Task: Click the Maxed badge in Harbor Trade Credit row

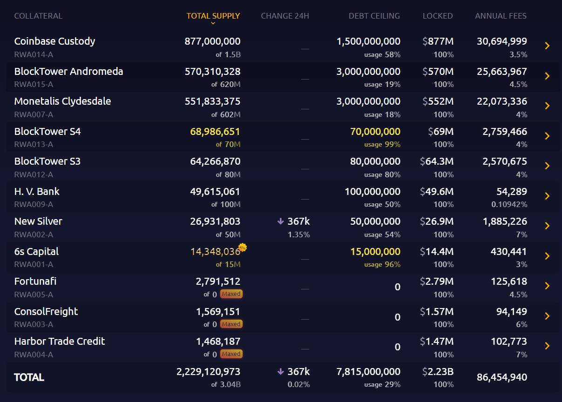Action: 231,354
